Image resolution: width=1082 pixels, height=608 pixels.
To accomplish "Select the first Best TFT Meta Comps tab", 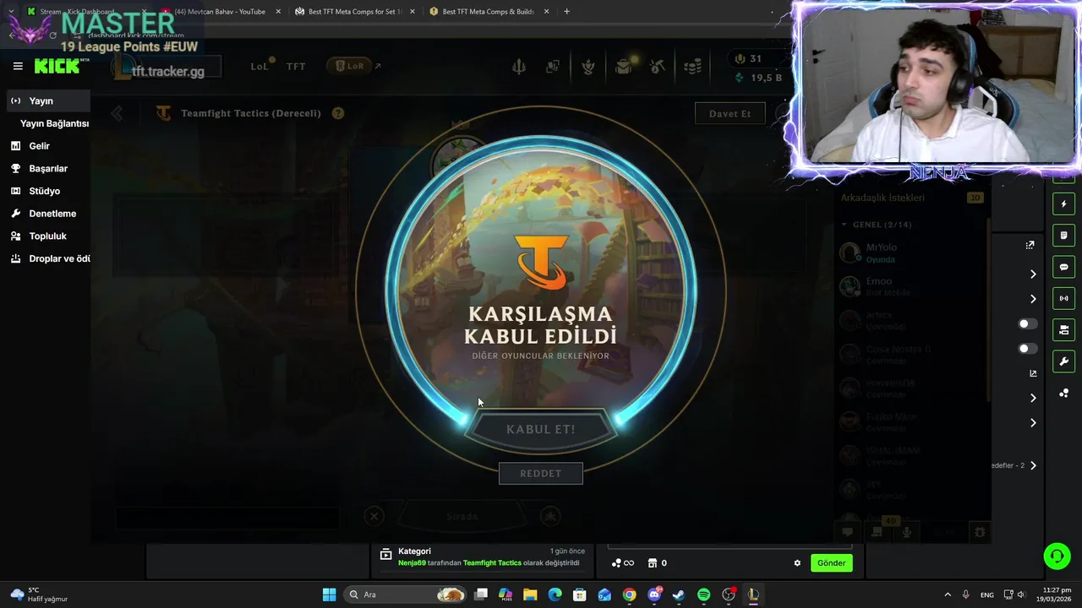I will click(x=353, y=12).
